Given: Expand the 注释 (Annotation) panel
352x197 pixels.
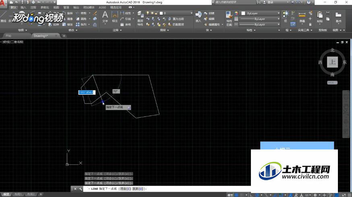Looking at the screenshot, I should [x=117, y=30].
